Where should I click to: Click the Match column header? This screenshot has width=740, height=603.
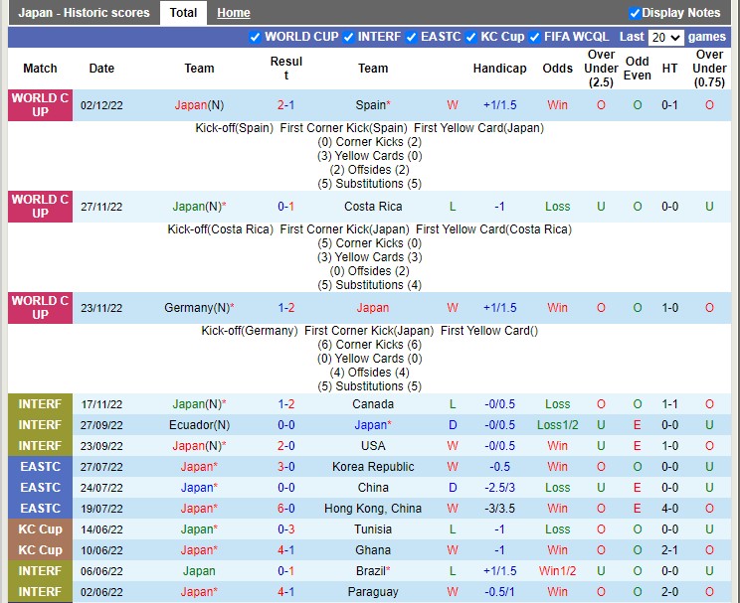click(40, 69)
